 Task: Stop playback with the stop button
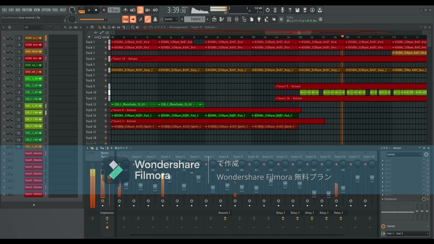[96, 10]
